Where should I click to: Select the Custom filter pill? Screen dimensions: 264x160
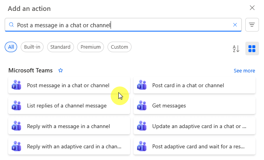pyautogui.click(x=120, y=47)
